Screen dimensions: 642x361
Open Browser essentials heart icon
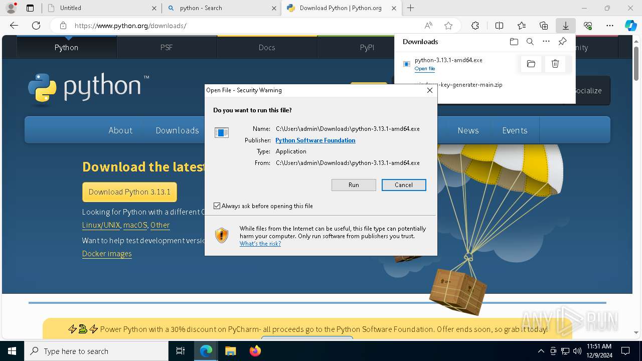[588, 26]
